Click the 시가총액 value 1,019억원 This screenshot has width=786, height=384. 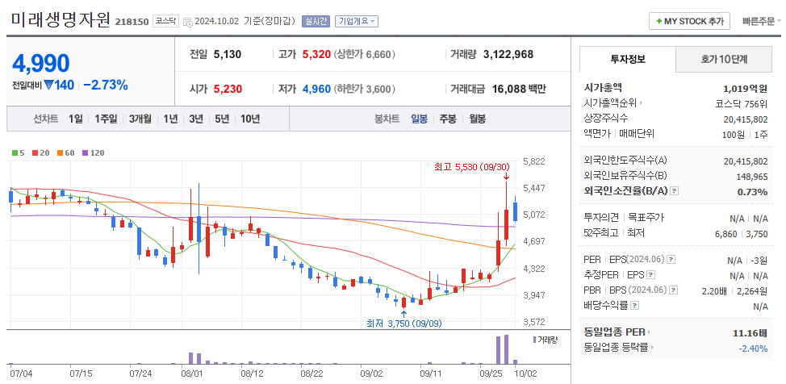point(746,89)
